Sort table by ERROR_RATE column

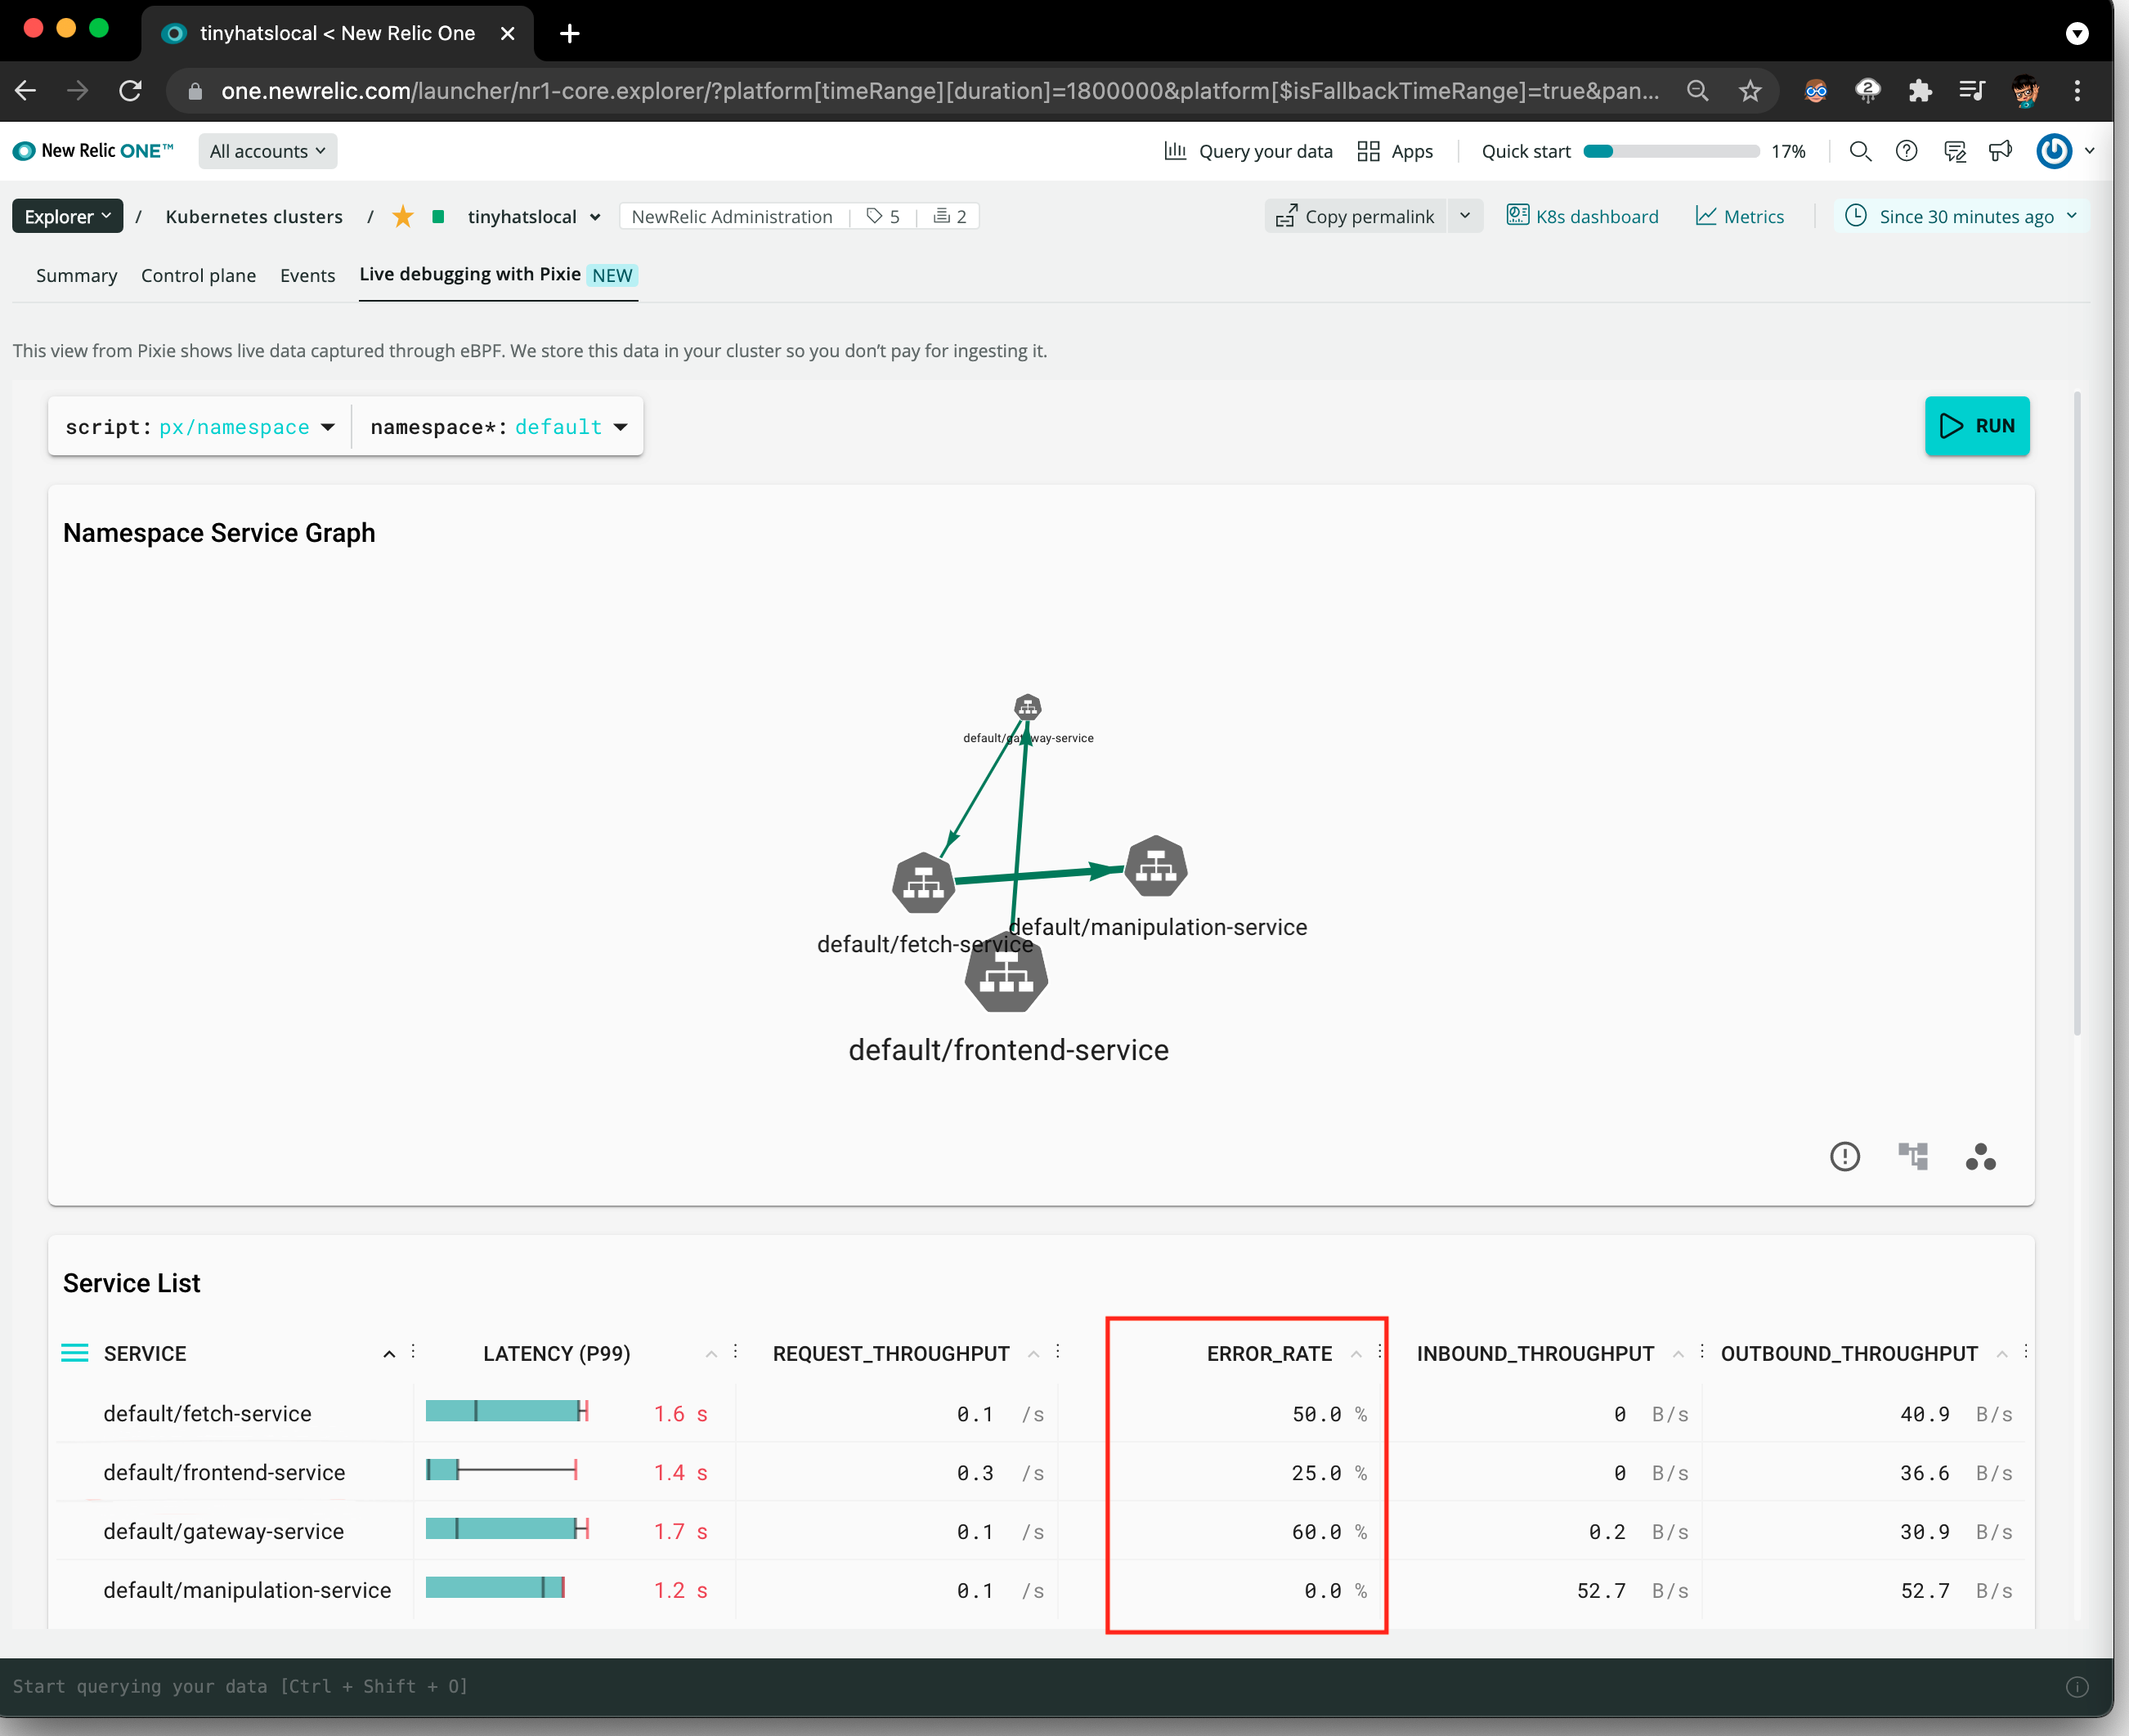[x=1269, y=1353]
